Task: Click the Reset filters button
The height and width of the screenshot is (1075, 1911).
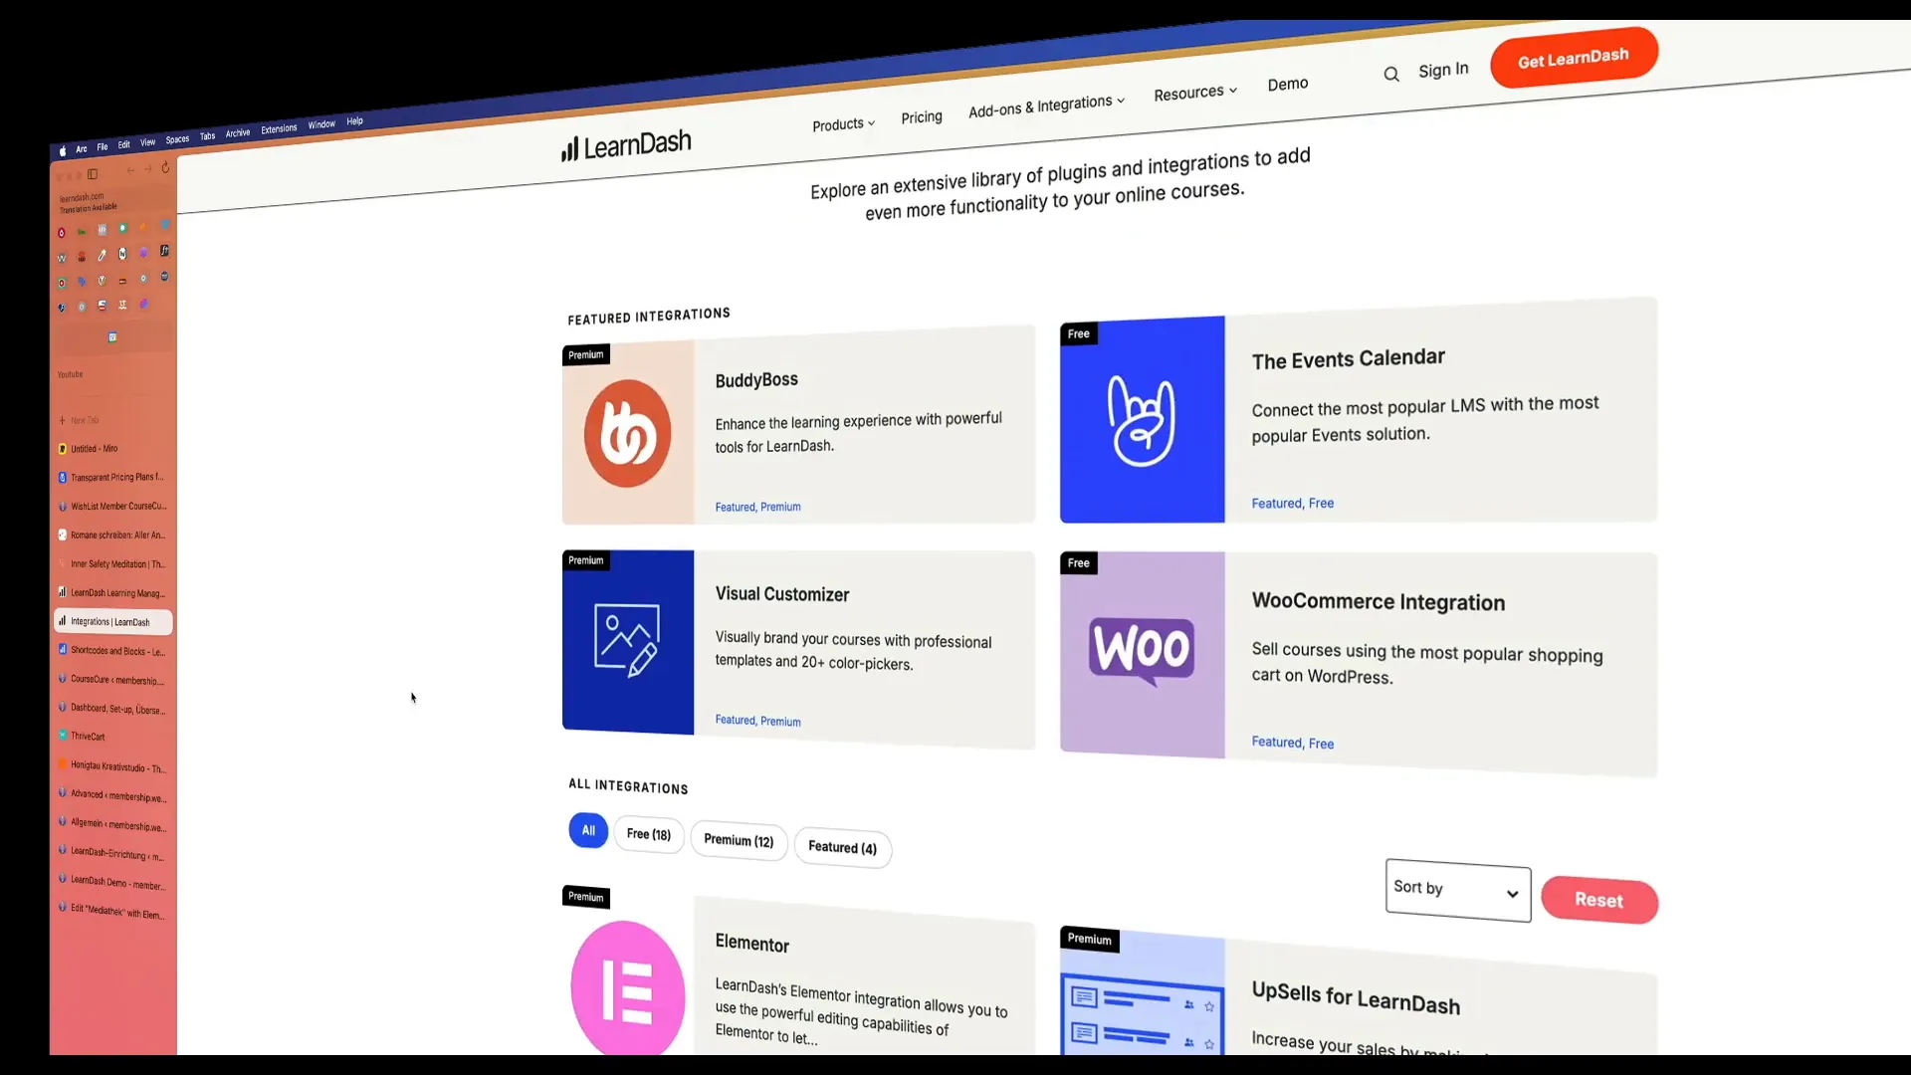Action: pyautogui.click(x=1598, y=900)
